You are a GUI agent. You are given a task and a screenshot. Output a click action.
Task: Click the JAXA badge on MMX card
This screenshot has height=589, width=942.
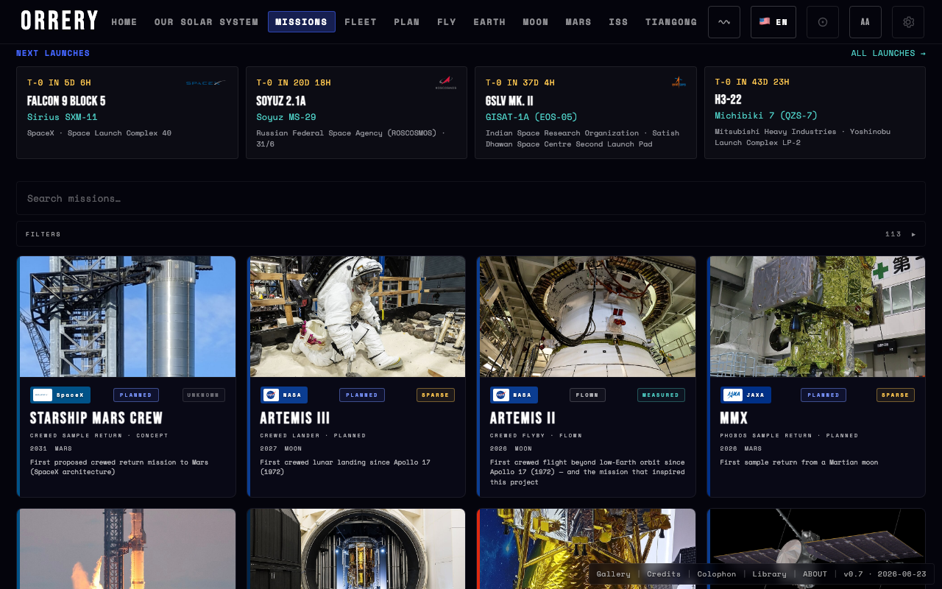(746, 395)
